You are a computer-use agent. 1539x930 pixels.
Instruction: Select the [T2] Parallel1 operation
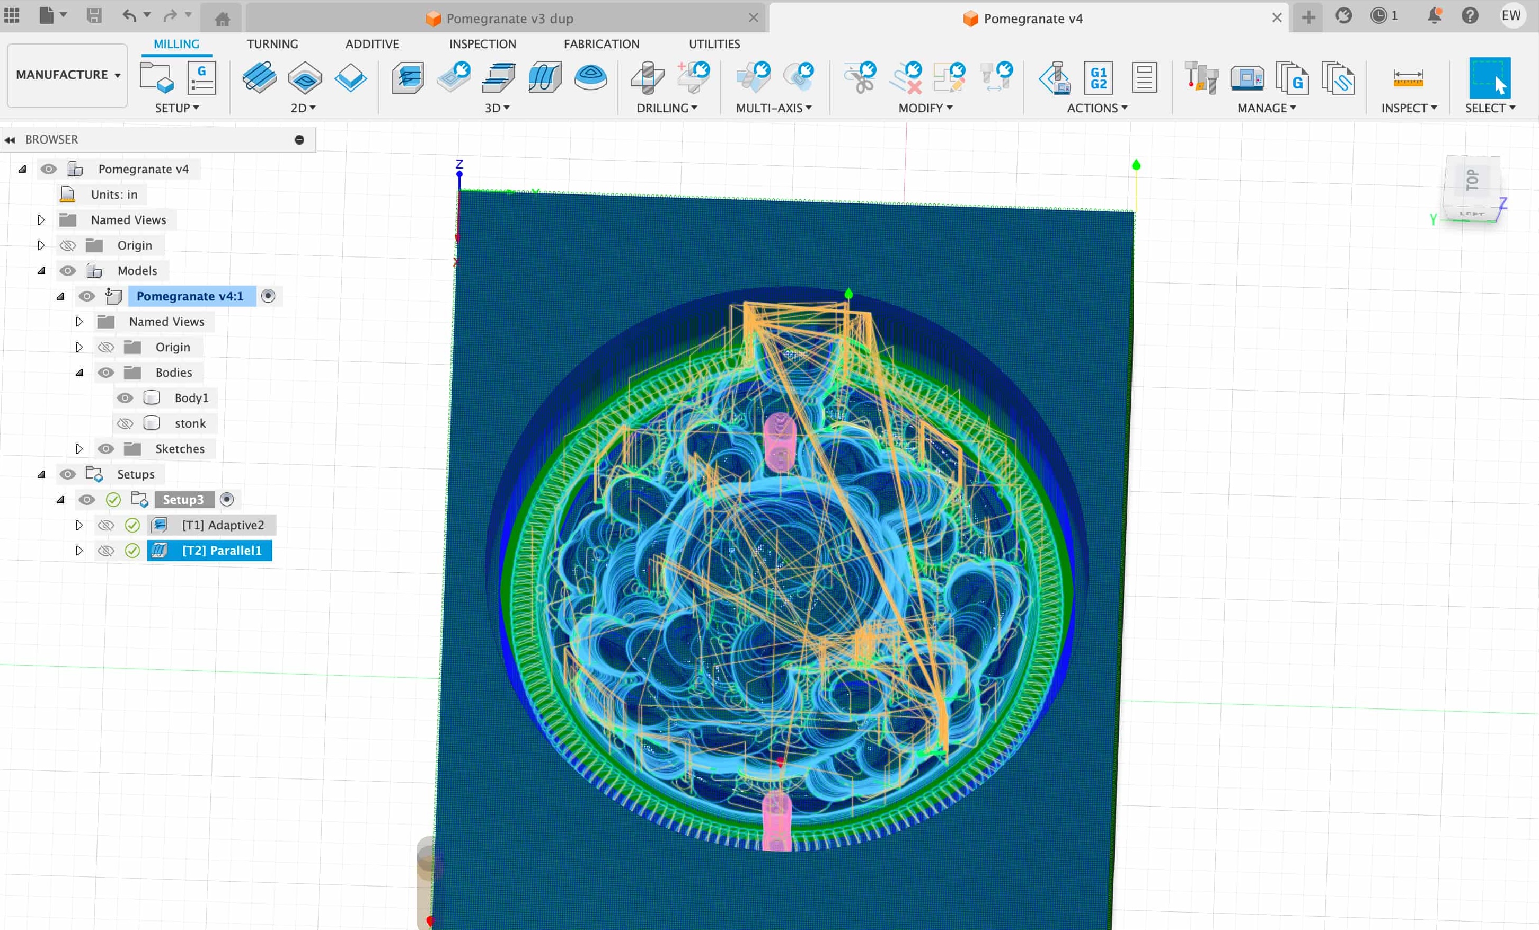(221, 551)
